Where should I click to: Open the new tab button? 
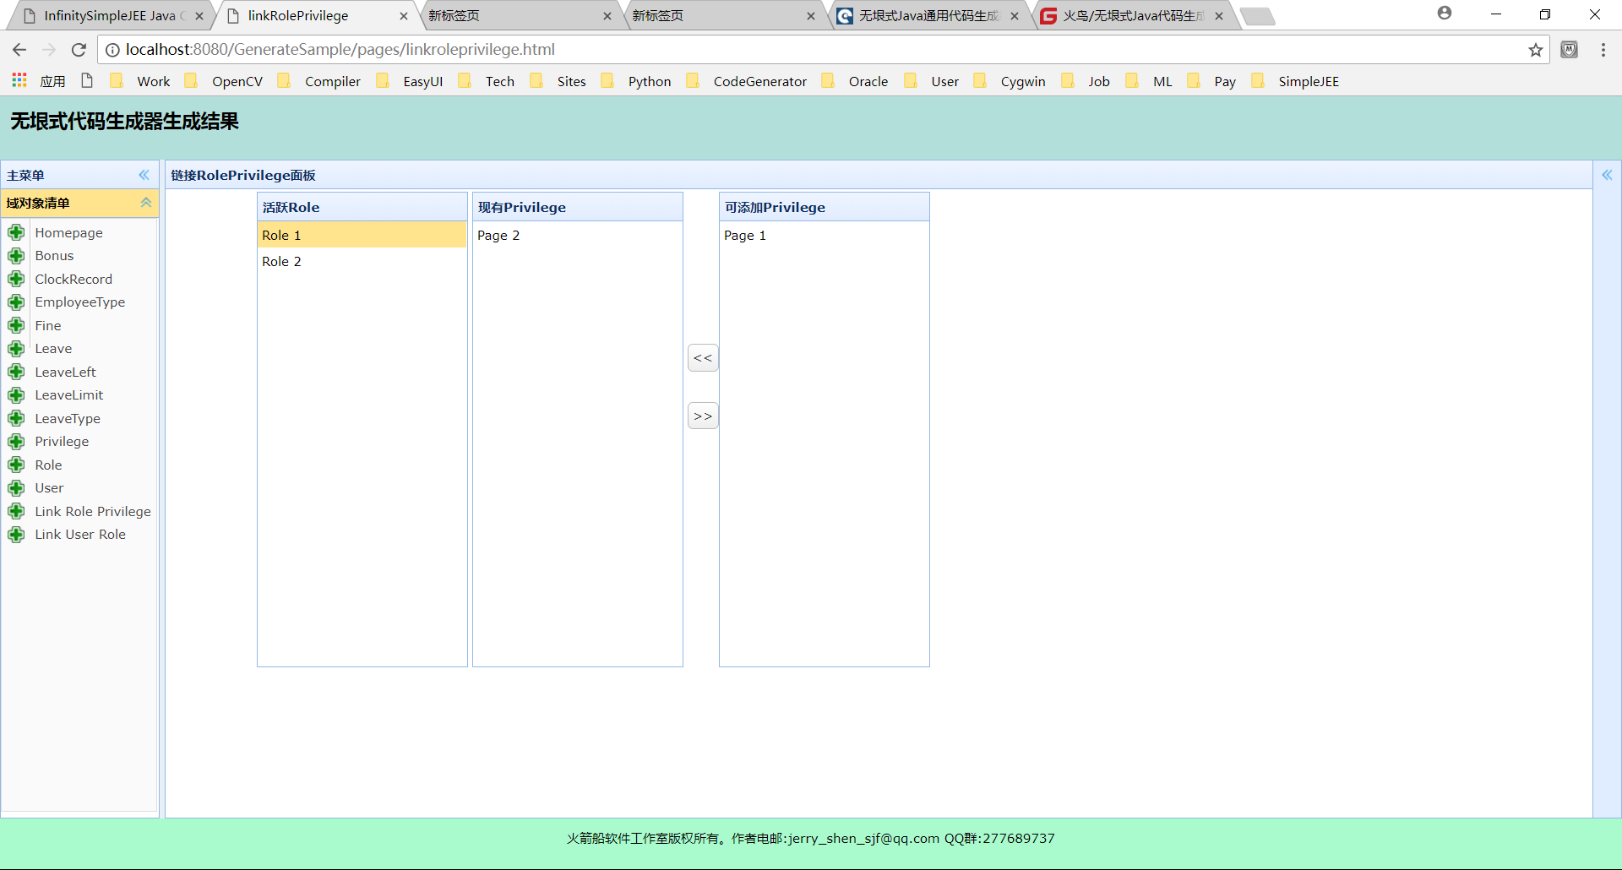pos(1258,16)
